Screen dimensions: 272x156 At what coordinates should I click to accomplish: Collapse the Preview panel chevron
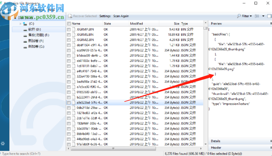271,23
